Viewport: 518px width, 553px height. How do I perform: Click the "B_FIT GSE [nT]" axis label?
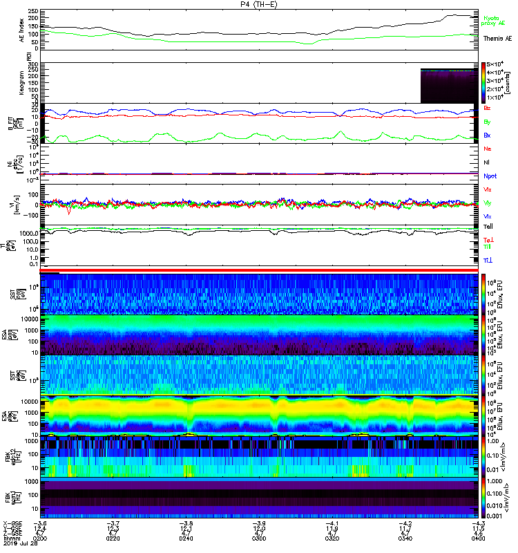pos(16,124)
